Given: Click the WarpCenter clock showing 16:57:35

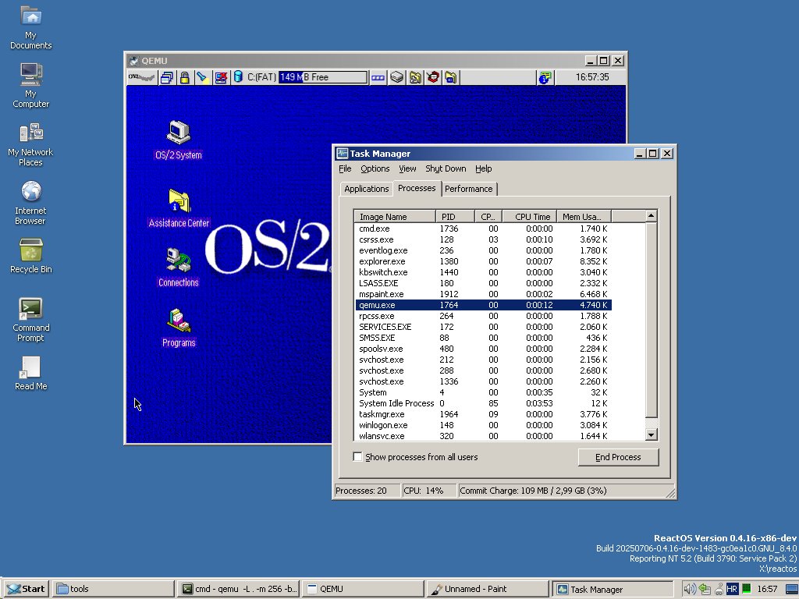Looking at the screenshot, I should [591, 77].
